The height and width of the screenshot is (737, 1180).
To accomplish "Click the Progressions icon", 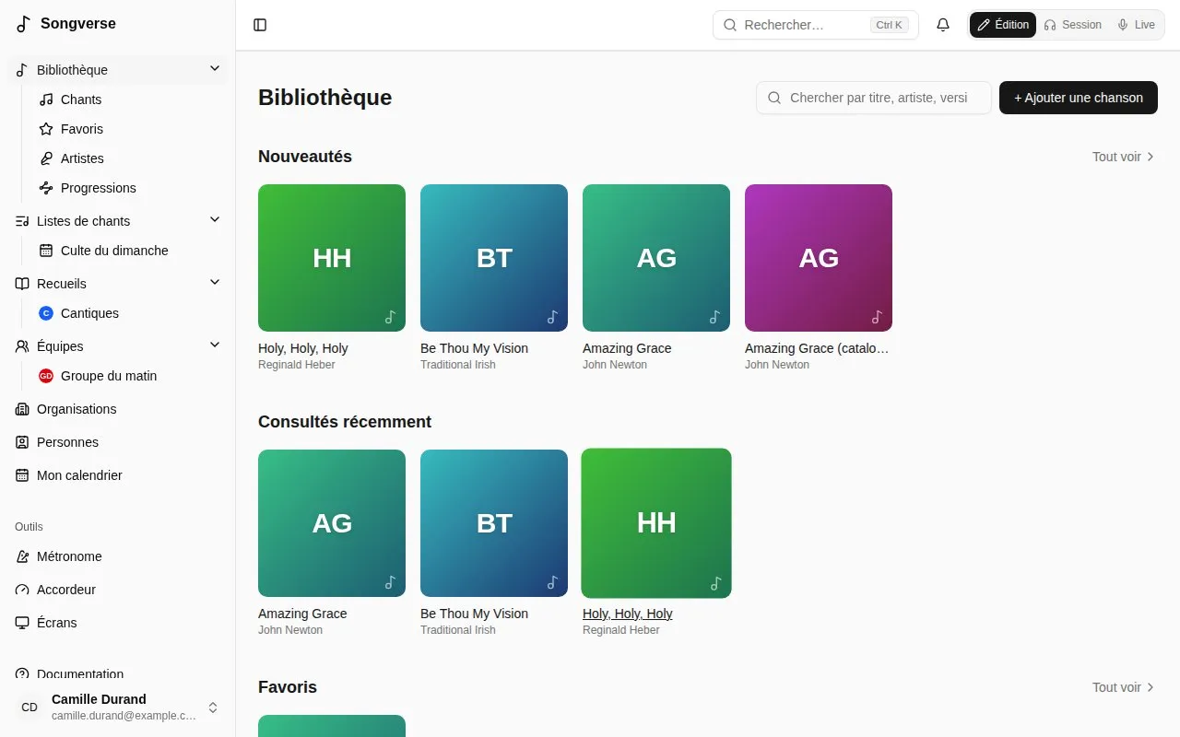I will (46, 188).
